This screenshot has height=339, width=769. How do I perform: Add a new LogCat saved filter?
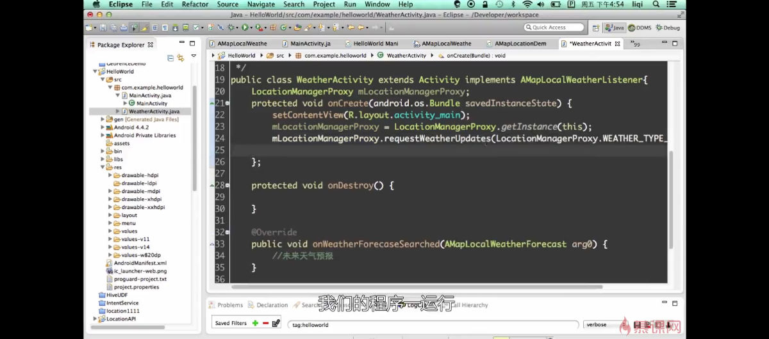(x=256, y=324)
